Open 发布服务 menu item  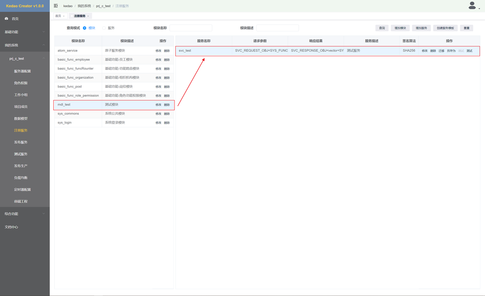coord(21,142)
